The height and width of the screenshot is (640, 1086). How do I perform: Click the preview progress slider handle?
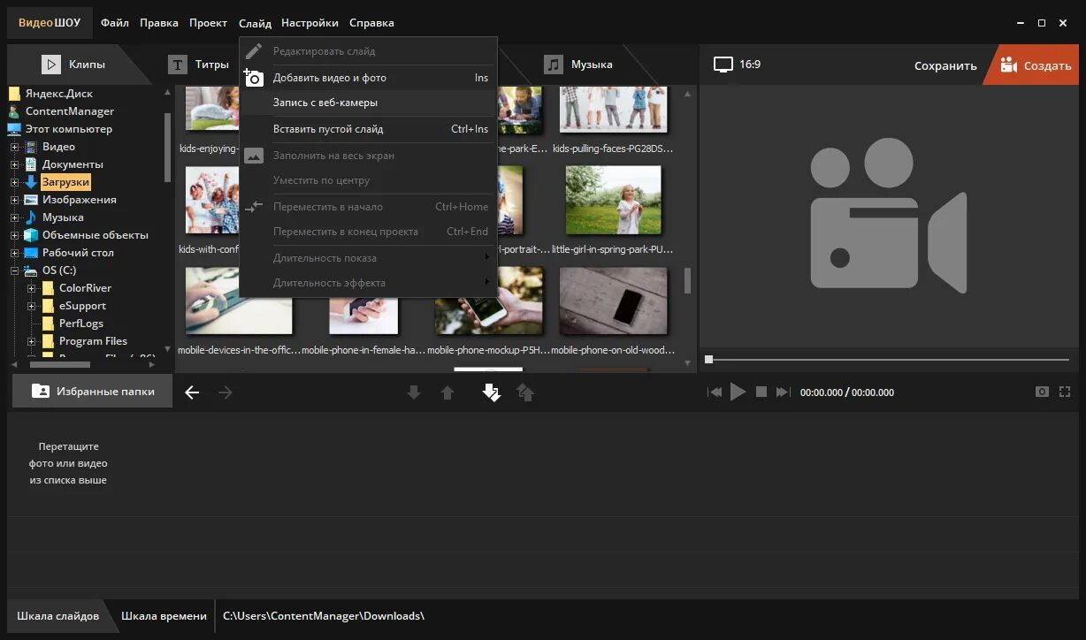coord(708,360)
